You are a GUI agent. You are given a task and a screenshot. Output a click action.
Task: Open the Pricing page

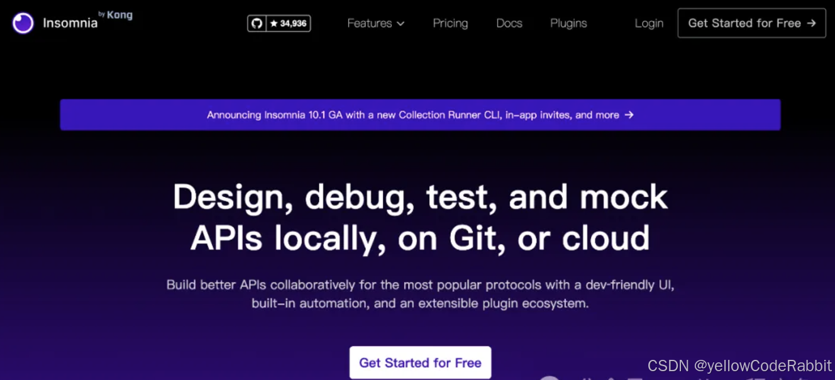[450, 23]
